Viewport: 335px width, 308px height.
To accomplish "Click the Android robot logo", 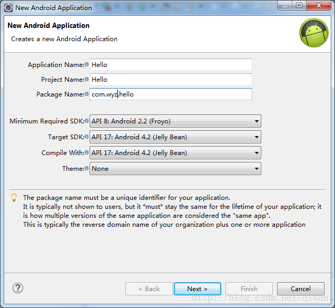I will click(313, 33).
